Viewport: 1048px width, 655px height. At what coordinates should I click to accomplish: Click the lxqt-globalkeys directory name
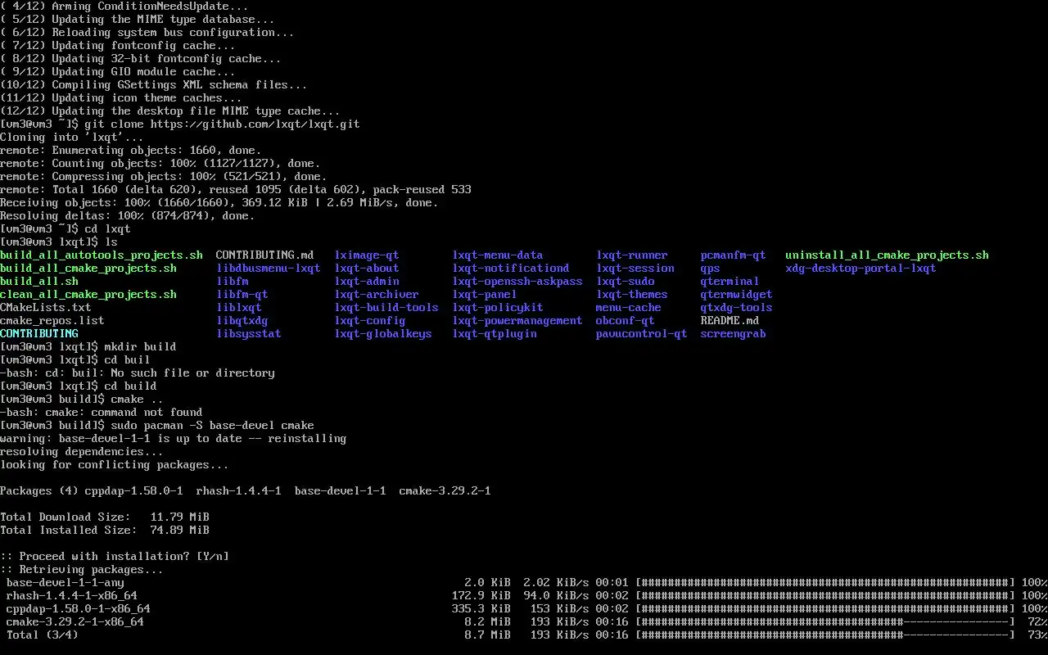[383, 334]
